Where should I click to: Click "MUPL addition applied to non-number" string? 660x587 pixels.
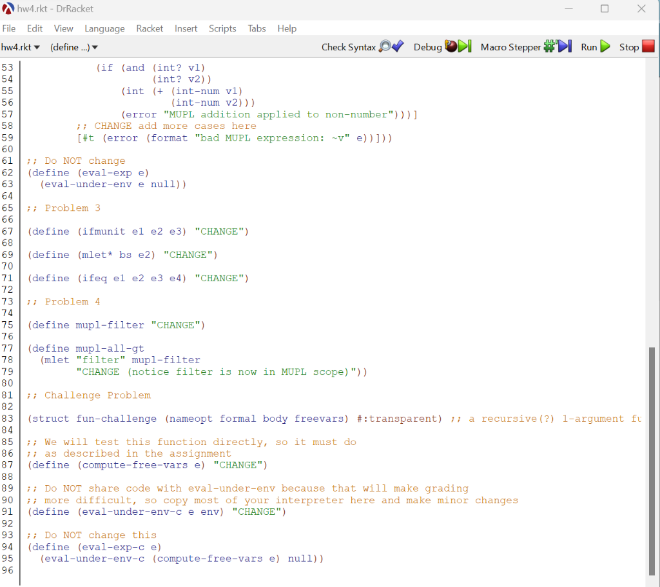pos(278,114)
